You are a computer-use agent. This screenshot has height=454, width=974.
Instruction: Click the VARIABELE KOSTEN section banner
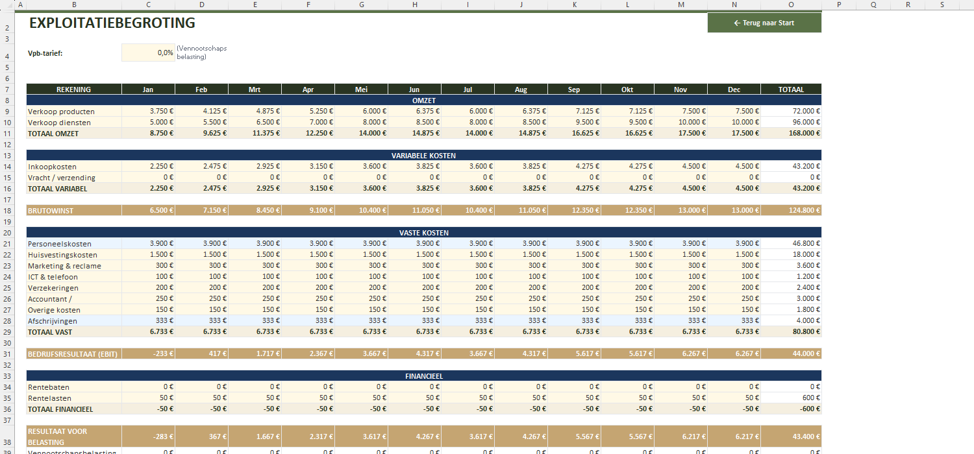click(x=424, y=156)
